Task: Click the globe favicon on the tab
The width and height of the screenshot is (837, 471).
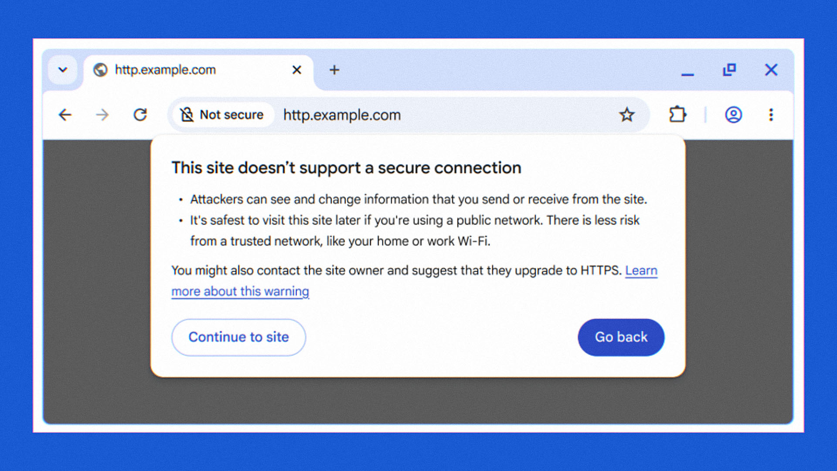Action: coord(100,70)
